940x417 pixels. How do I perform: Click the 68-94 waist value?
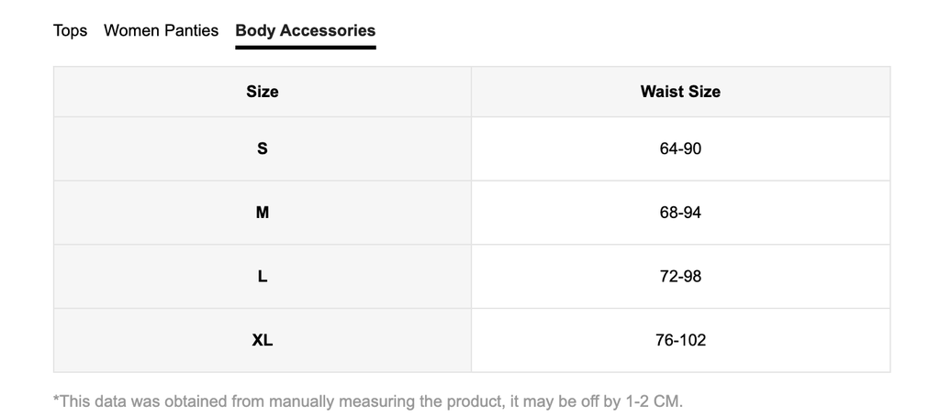tap(680, 213)
